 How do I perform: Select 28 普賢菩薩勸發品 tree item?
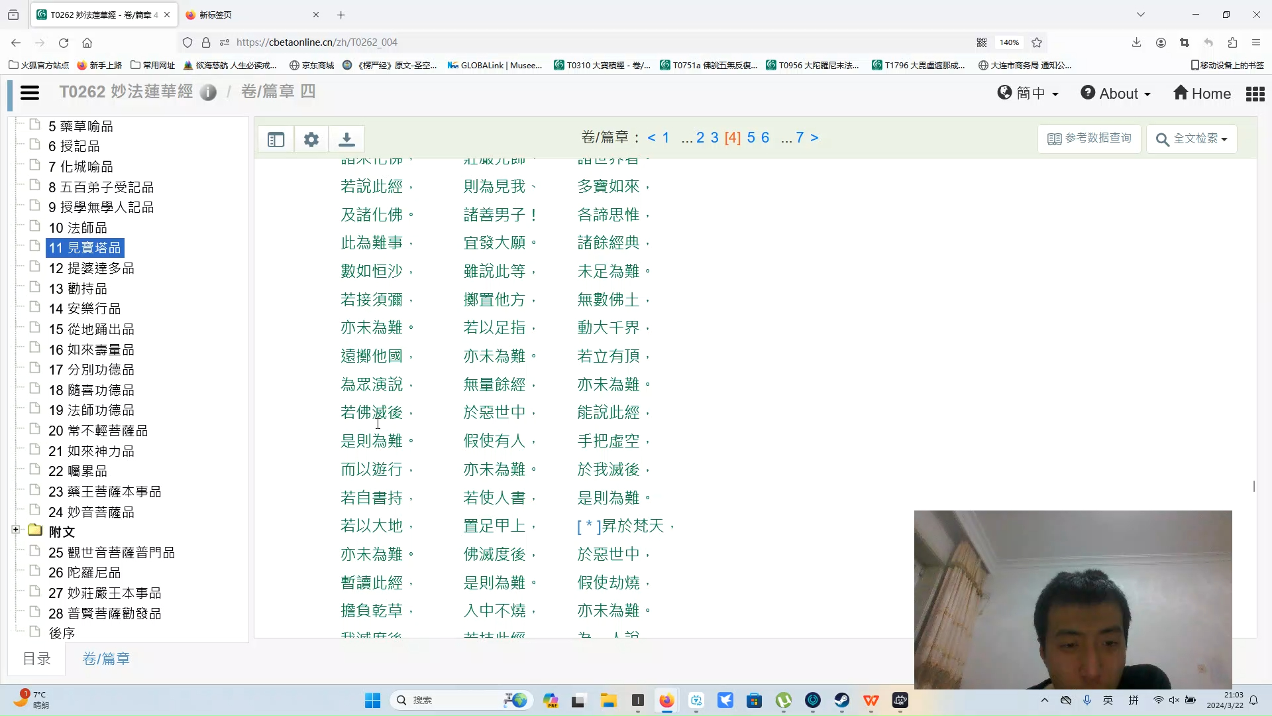click(105, 614)
